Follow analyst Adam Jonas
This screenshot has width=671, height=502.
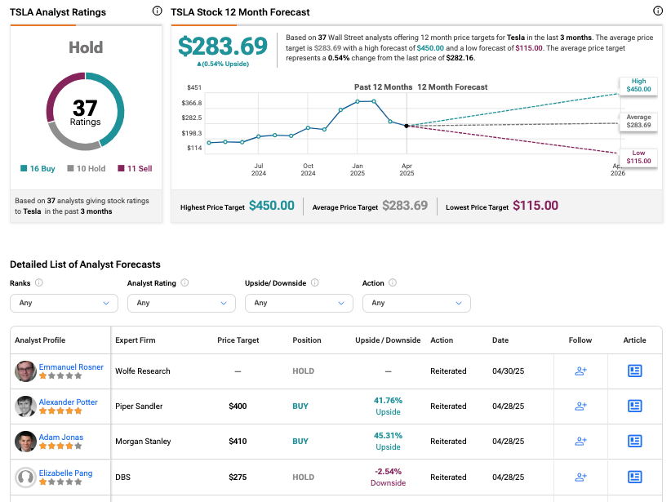coord(580,442)
